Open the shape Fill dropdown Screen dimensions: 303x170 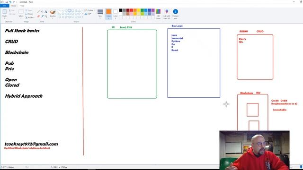coord(88,14)
